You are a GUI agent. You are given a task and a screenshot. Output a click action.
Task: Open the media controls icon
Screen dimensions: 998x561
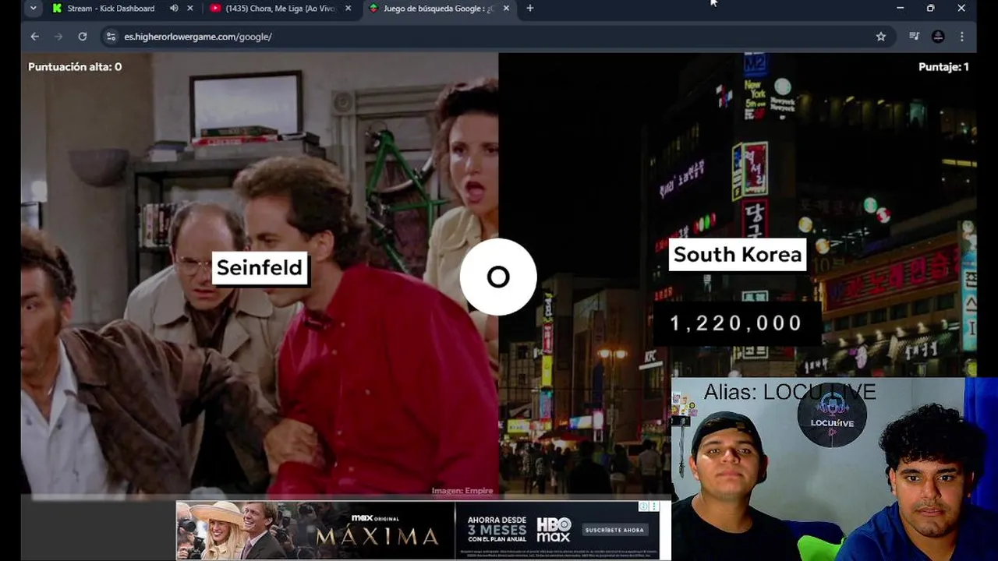tap(915, 37)
